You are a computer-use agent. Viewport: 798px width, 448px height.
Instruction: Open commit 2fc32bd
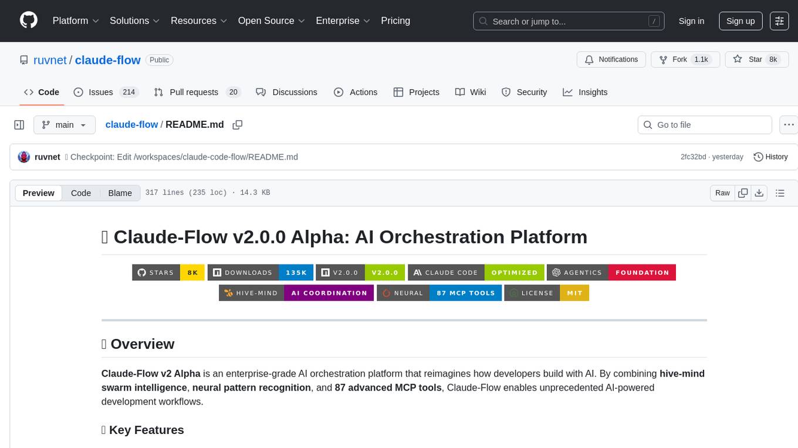tap(694, 157)
